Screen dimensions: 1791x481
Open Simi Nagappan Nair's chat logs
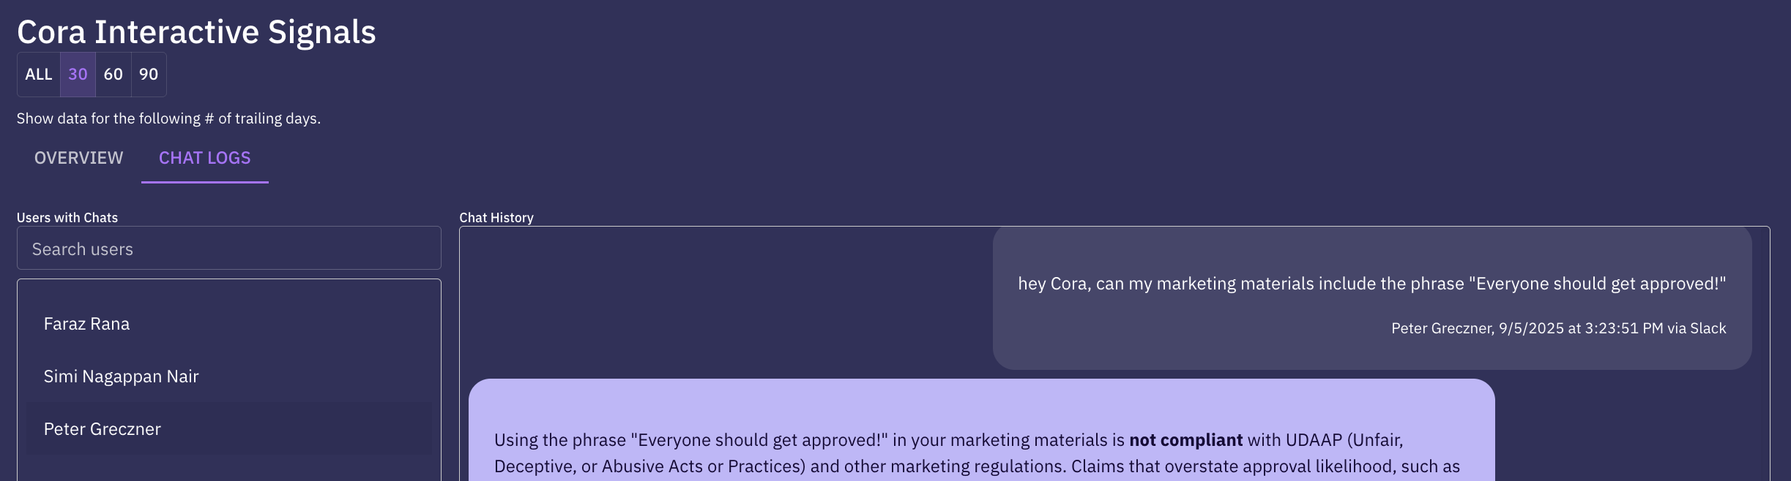click(121, 376)
